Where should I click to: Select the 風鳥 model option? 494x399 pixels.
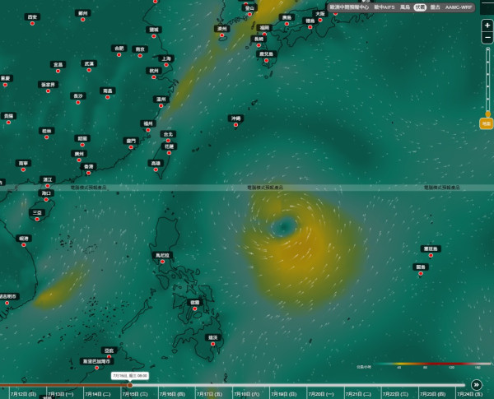(x=405, y=7)
